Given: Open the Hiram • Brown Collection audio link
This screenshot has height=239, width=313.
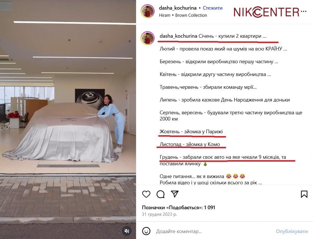Looking at the screenshot, I should [x=183, y=15].
